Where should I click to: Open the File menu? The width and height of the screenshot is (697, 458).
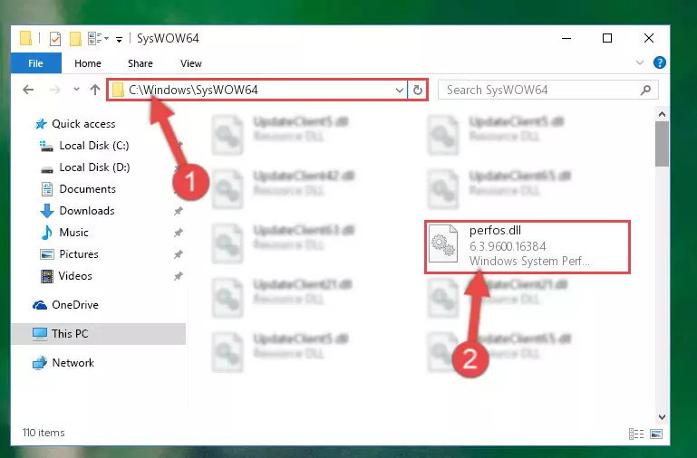pyautogui.click(x=36, y=63)
